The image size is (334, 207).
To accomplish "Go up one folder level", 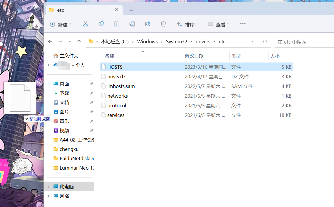I will coord(79,42).
